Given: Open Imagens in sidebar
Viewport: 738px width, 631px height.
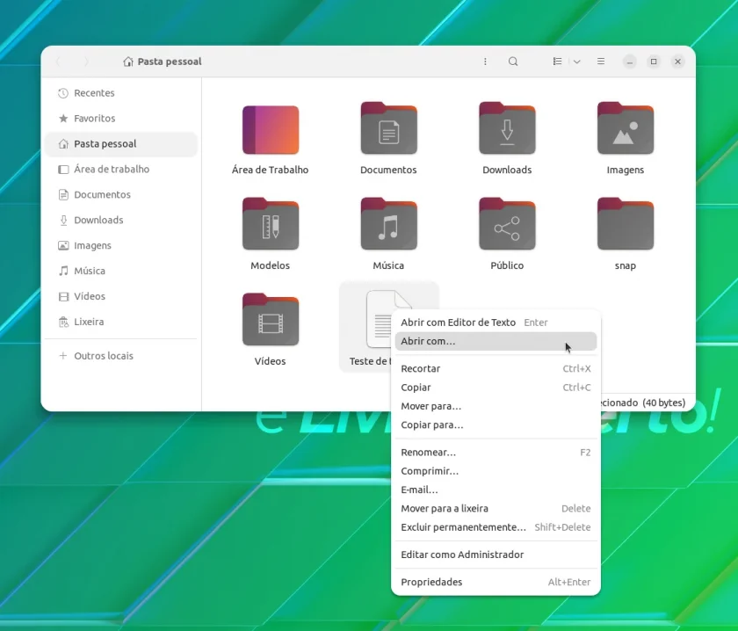Looking at the screenshot, I should pos(121,245).
